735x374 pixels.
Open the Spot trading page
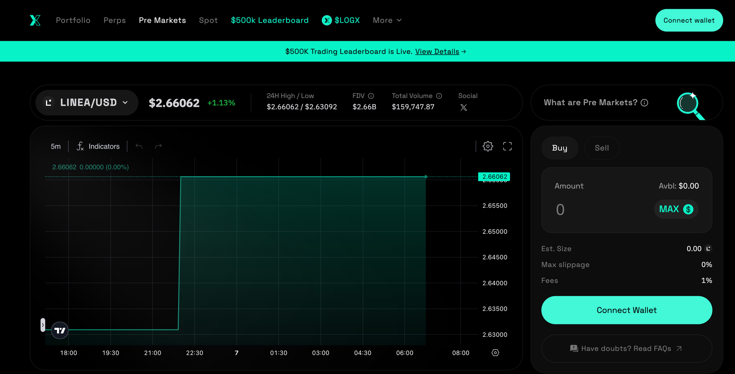pyautogui.click(x=208, y=20)
